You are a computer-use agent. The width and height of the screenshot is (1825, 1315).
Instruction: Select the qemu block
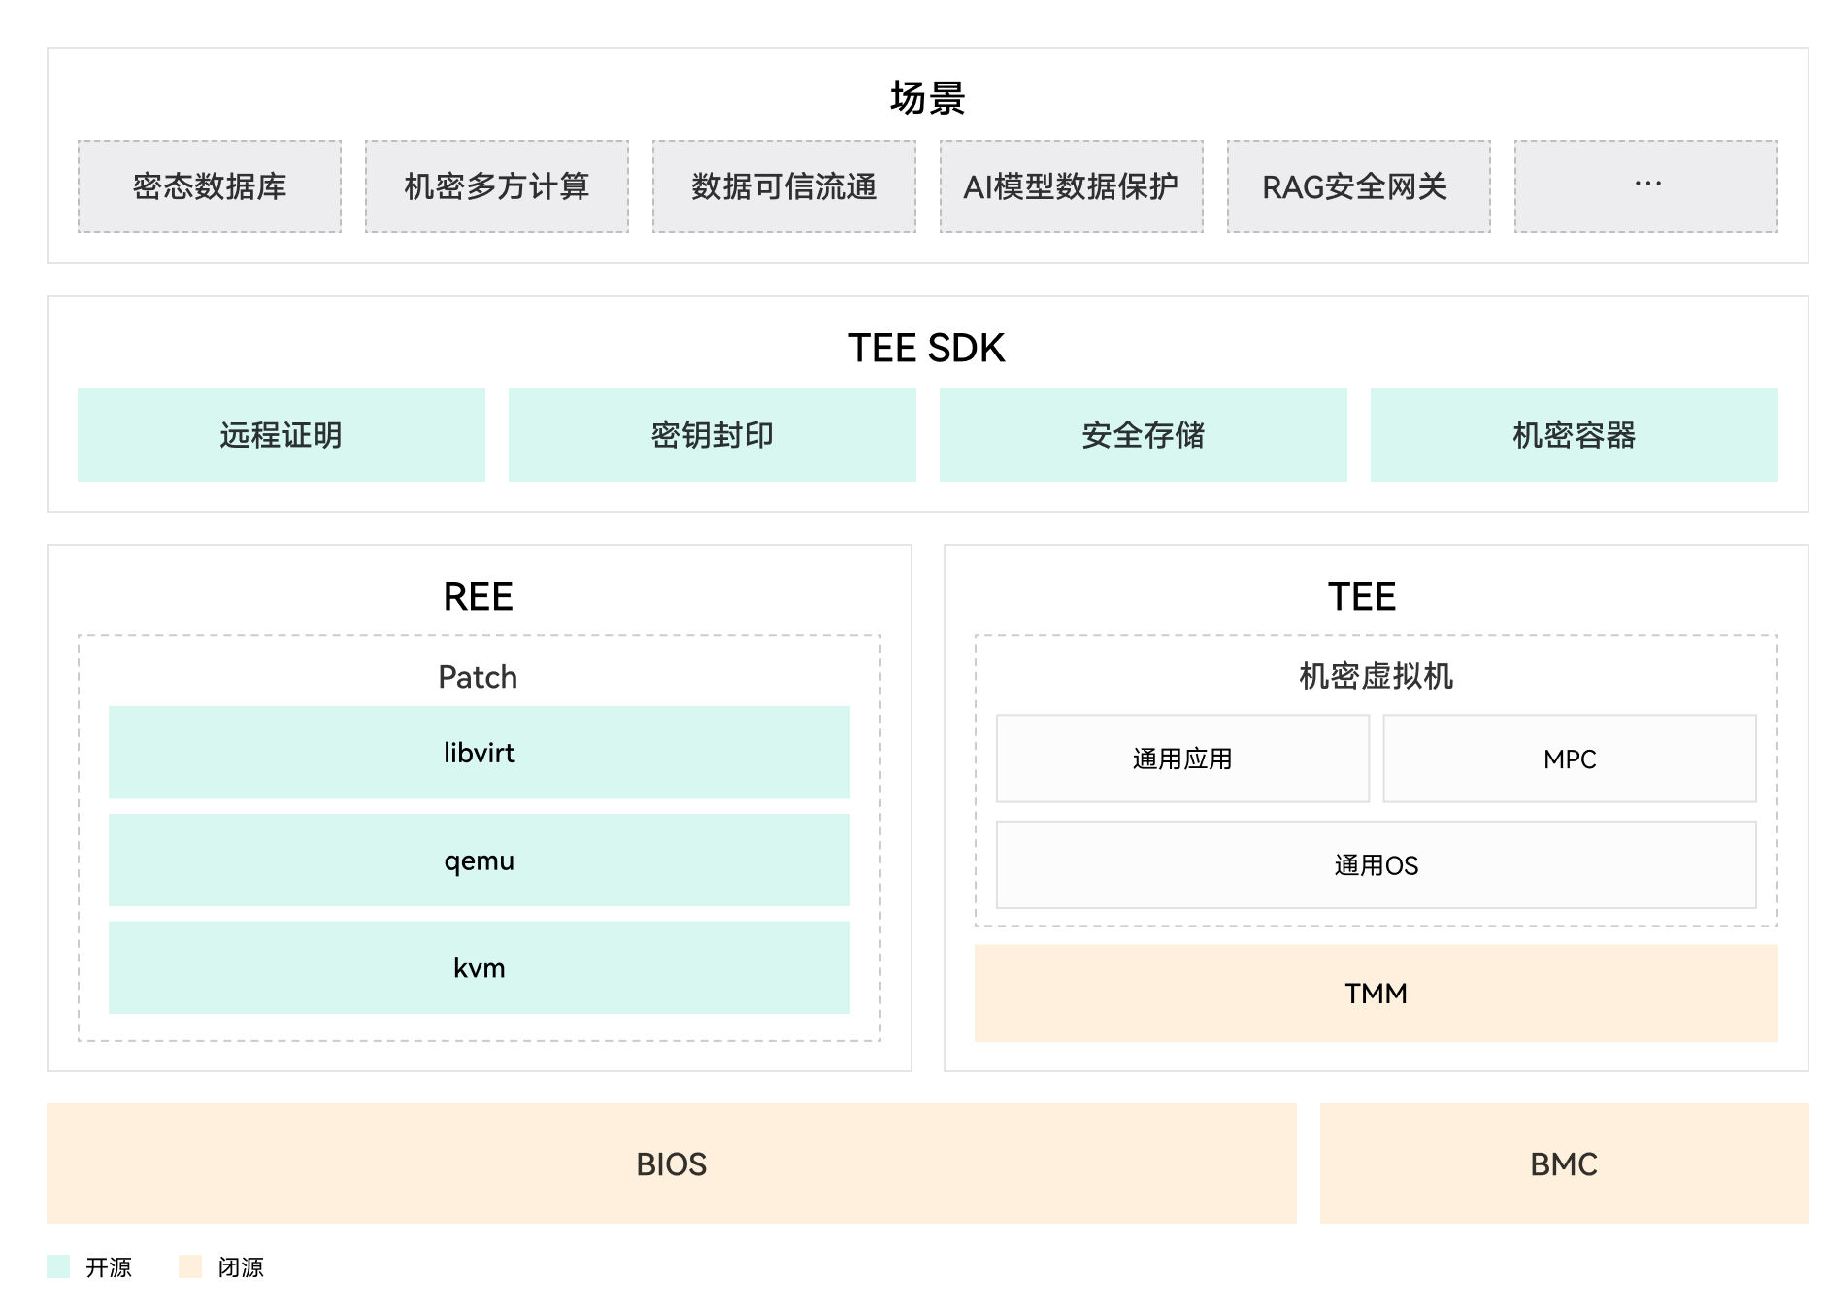pos(480,860)
